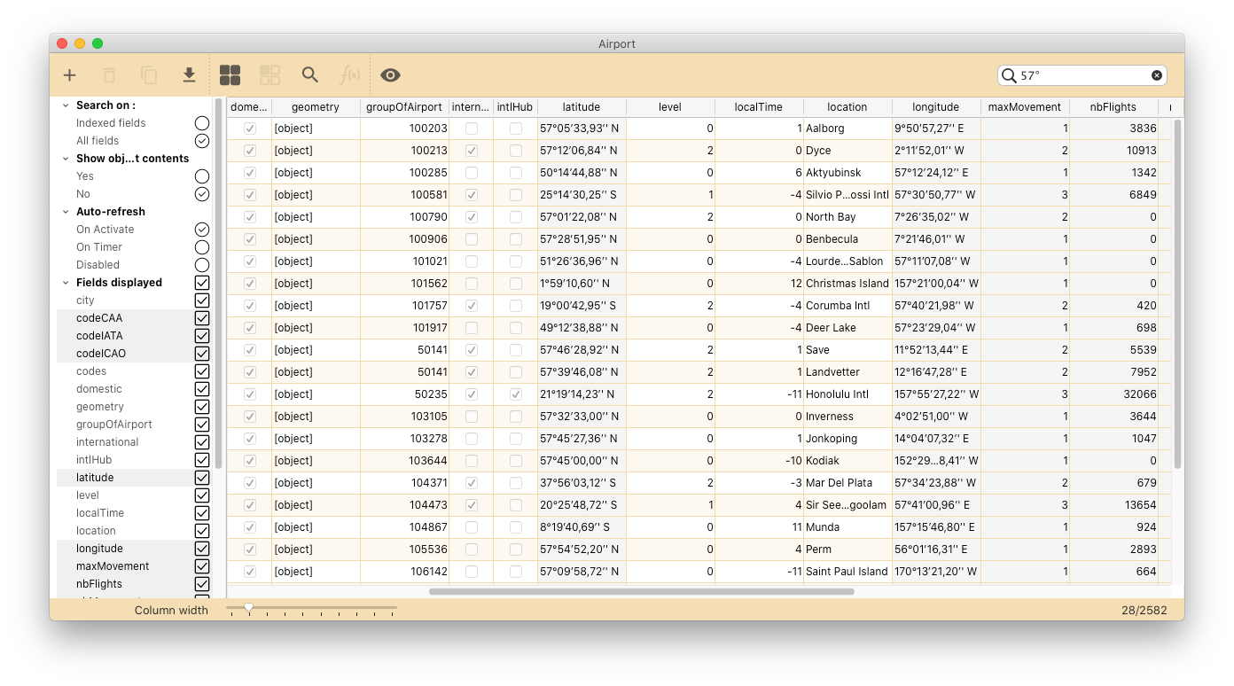The image size is (1234, 686).
Task: Click longitude value 9°50'57,27'' E
Action: point(936,129)
